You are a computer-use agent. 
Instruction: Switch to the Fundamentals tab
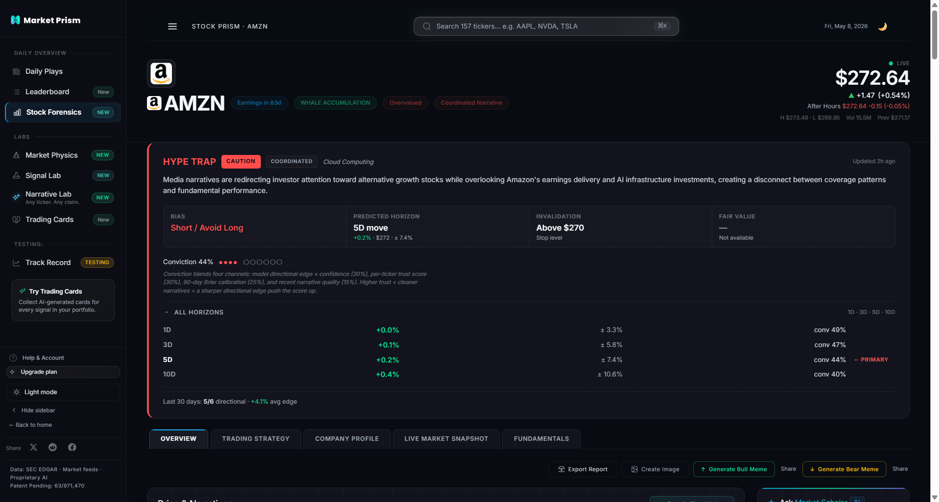542,439
